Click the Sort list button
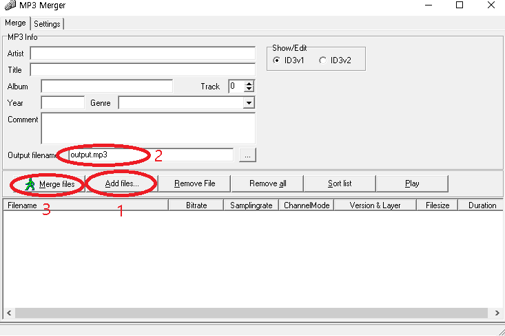Viewport: 505px width, 336px height. point(340,183)
